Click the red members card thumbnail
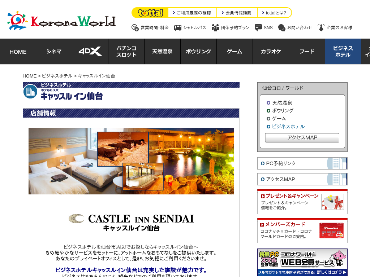 click(x=332, y=230)
